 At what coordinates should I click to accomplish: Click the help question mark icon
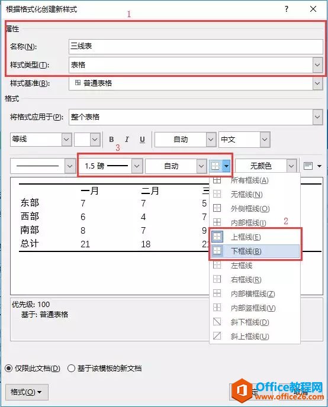pyautogui.click(x=287, y=9)
